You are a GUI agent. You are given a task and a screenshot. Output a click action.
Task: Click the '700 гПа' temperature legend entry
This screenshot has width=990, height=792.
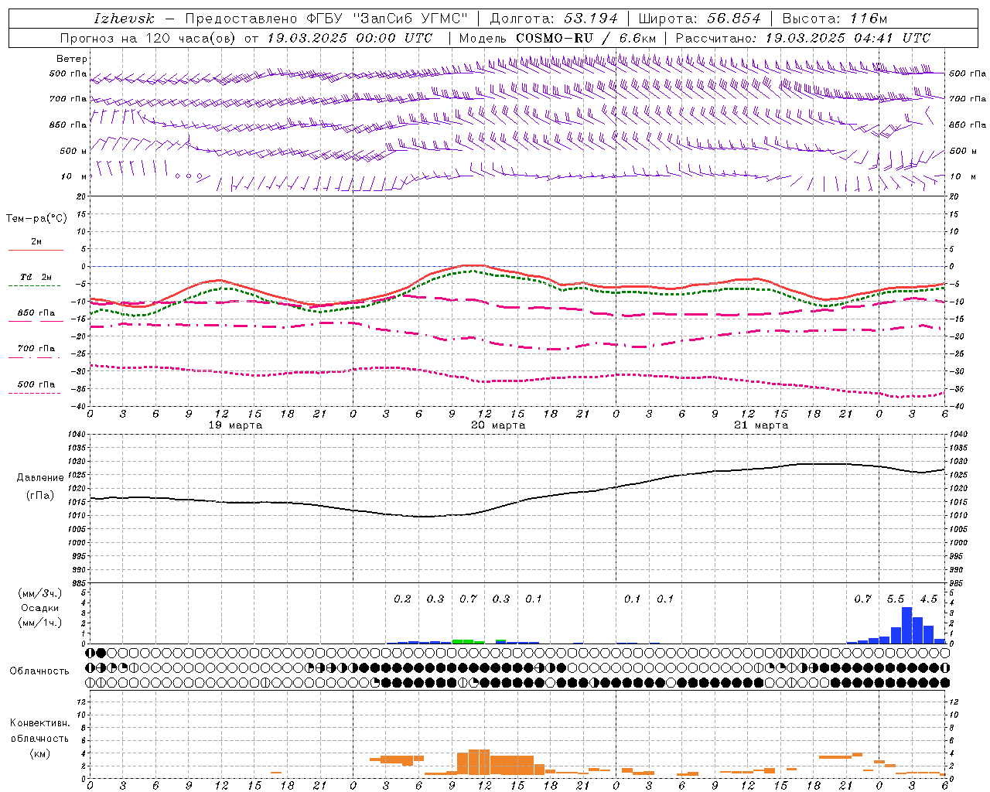36,349
